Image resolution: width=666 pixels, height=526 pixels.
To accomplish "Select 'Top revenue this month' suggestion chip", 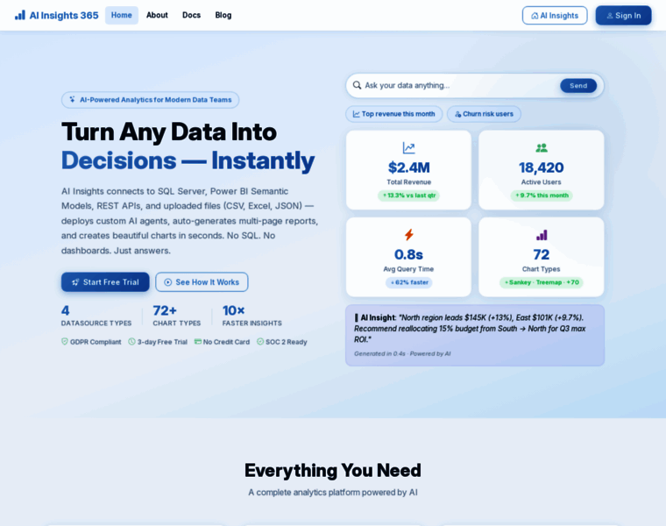I will coord(393,114).
